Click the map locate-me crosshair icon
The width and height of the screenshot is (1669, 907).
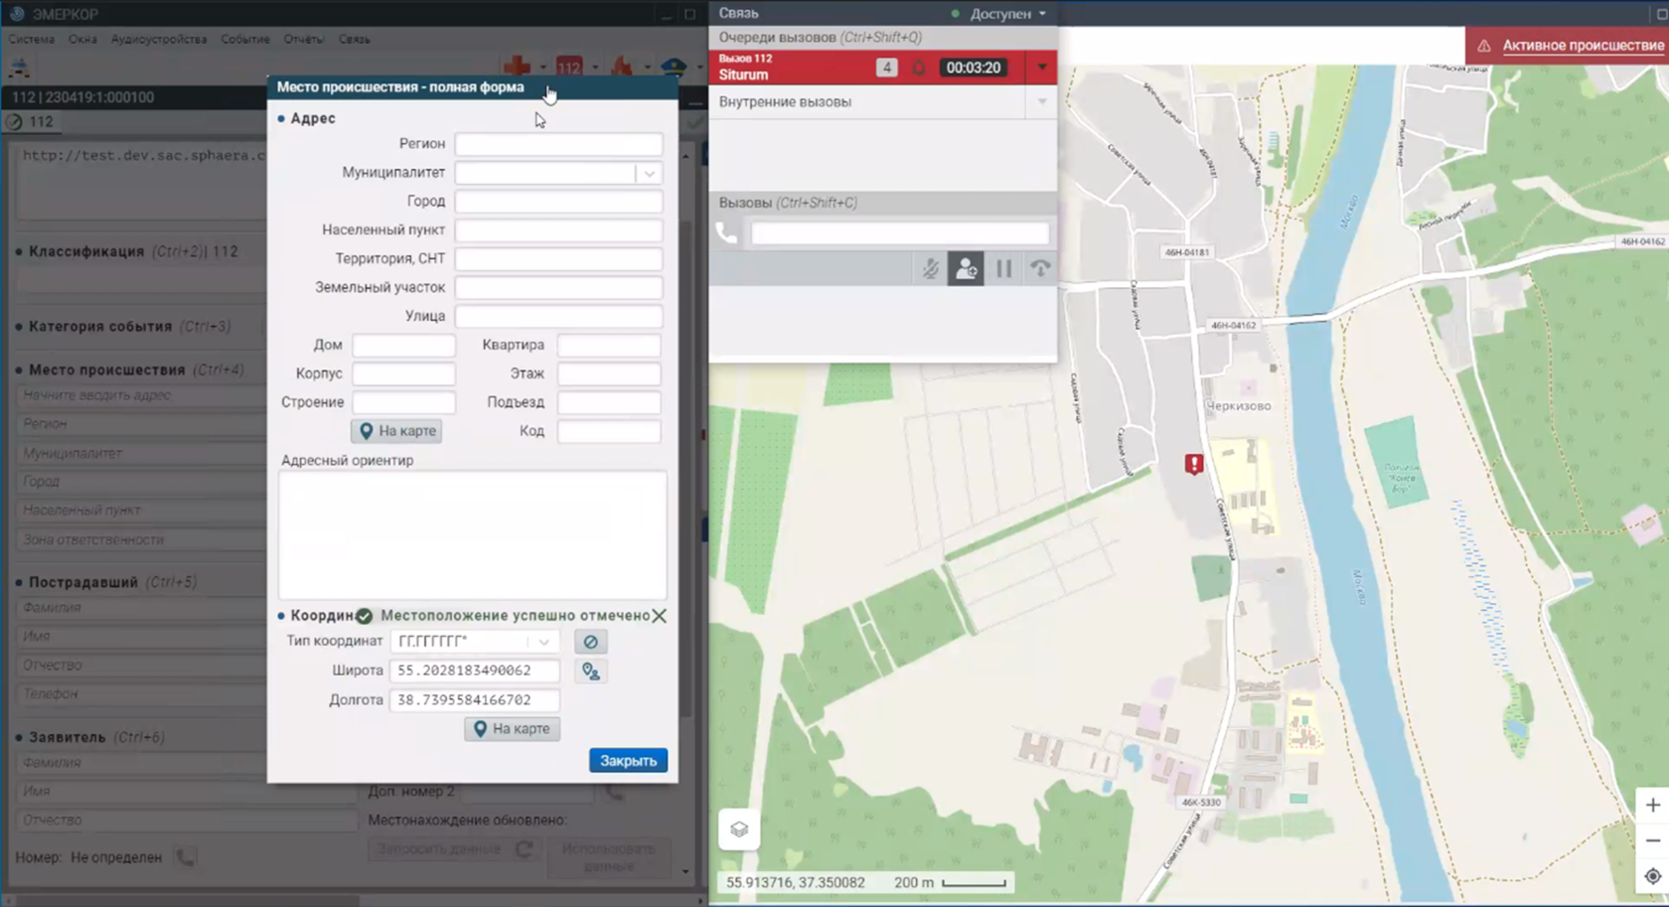(x=1653, y=876)
